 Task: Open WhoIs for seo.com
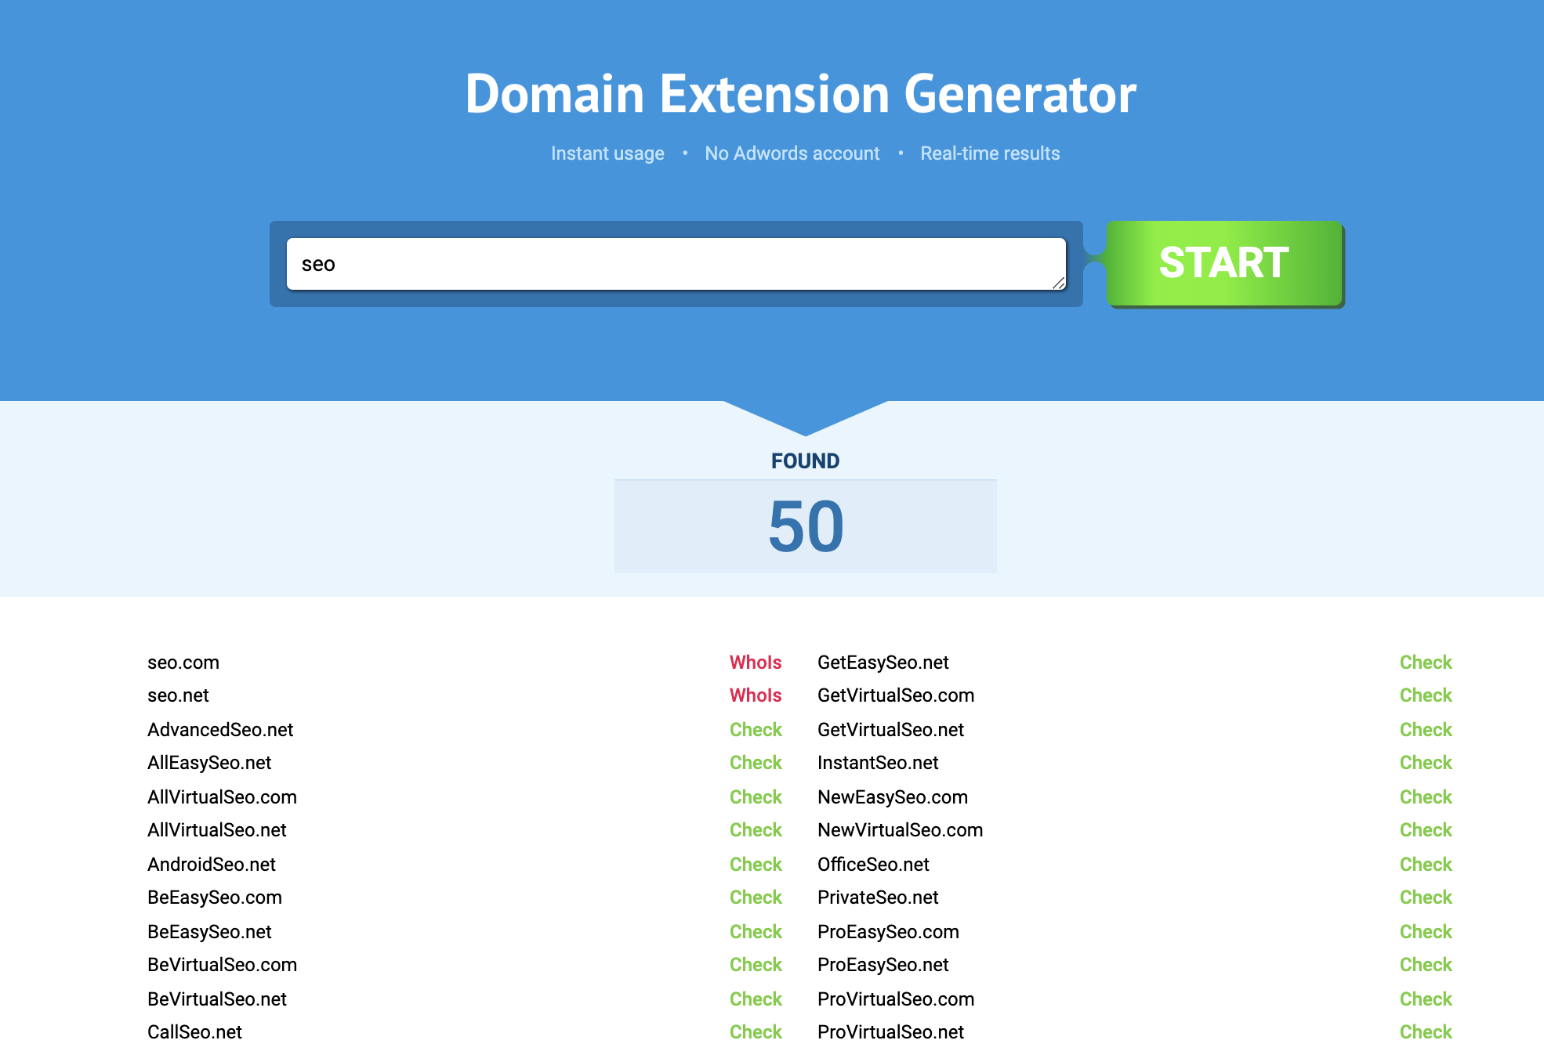point(756,663)
